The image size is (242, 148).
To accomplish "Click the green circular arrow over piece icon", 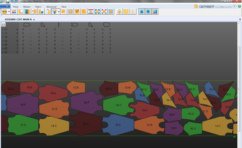I will [119, 12].
